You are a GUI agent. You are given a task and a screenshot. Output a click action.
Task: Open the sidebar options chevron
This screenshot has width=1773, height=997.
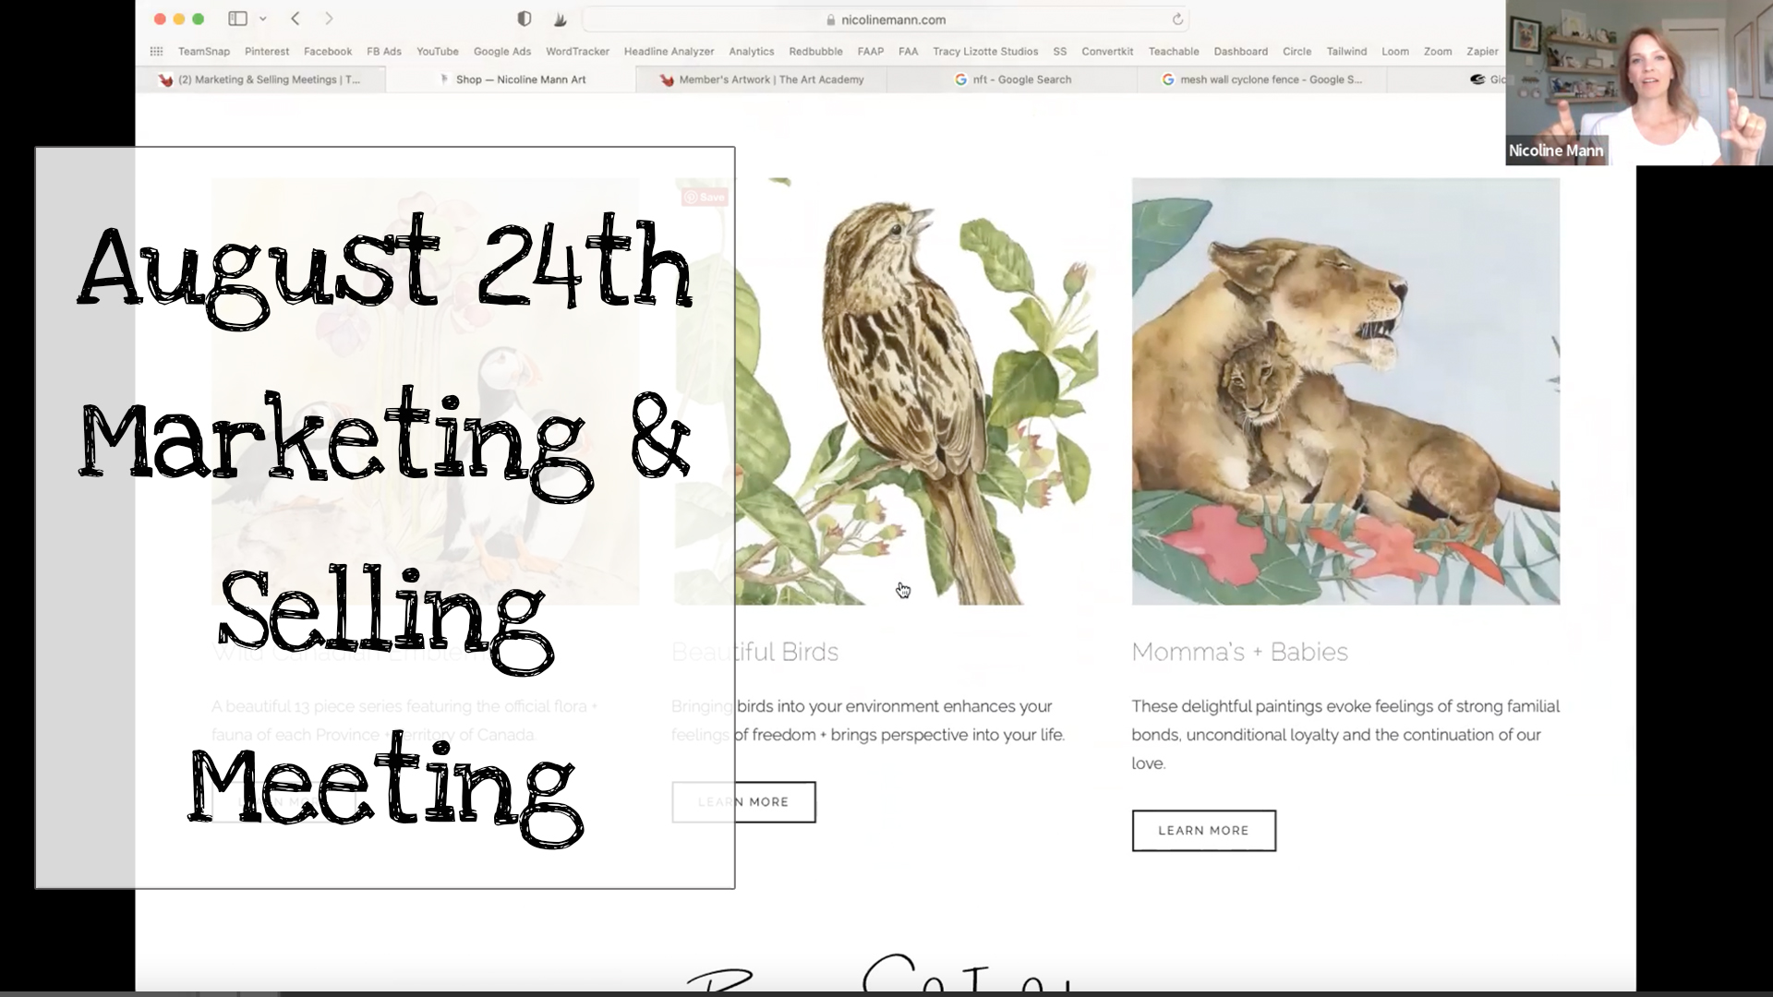[263, 18]
